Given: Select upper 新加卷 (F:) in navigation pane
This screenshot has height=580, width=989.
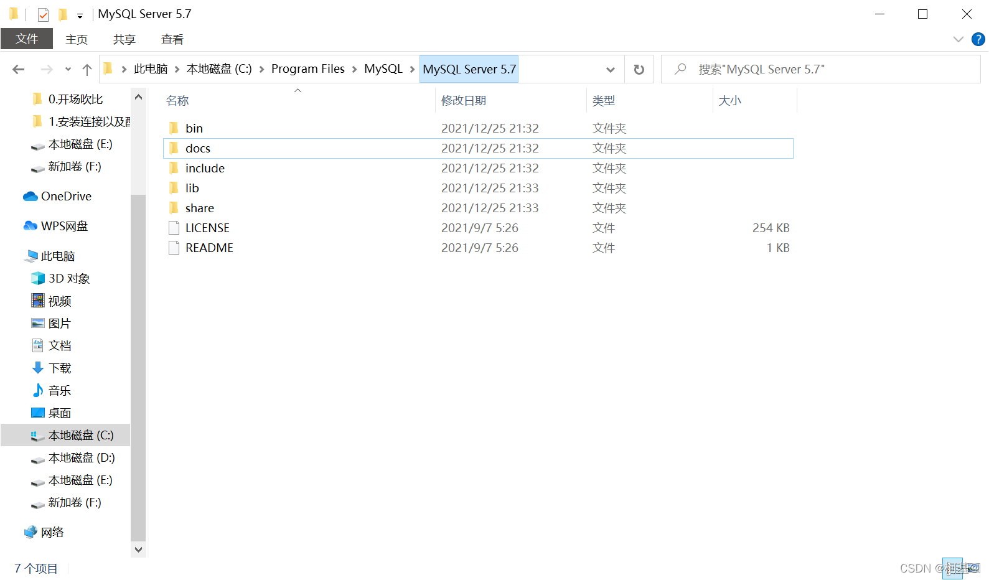Looking at the screenshot, I should [74, 166].
